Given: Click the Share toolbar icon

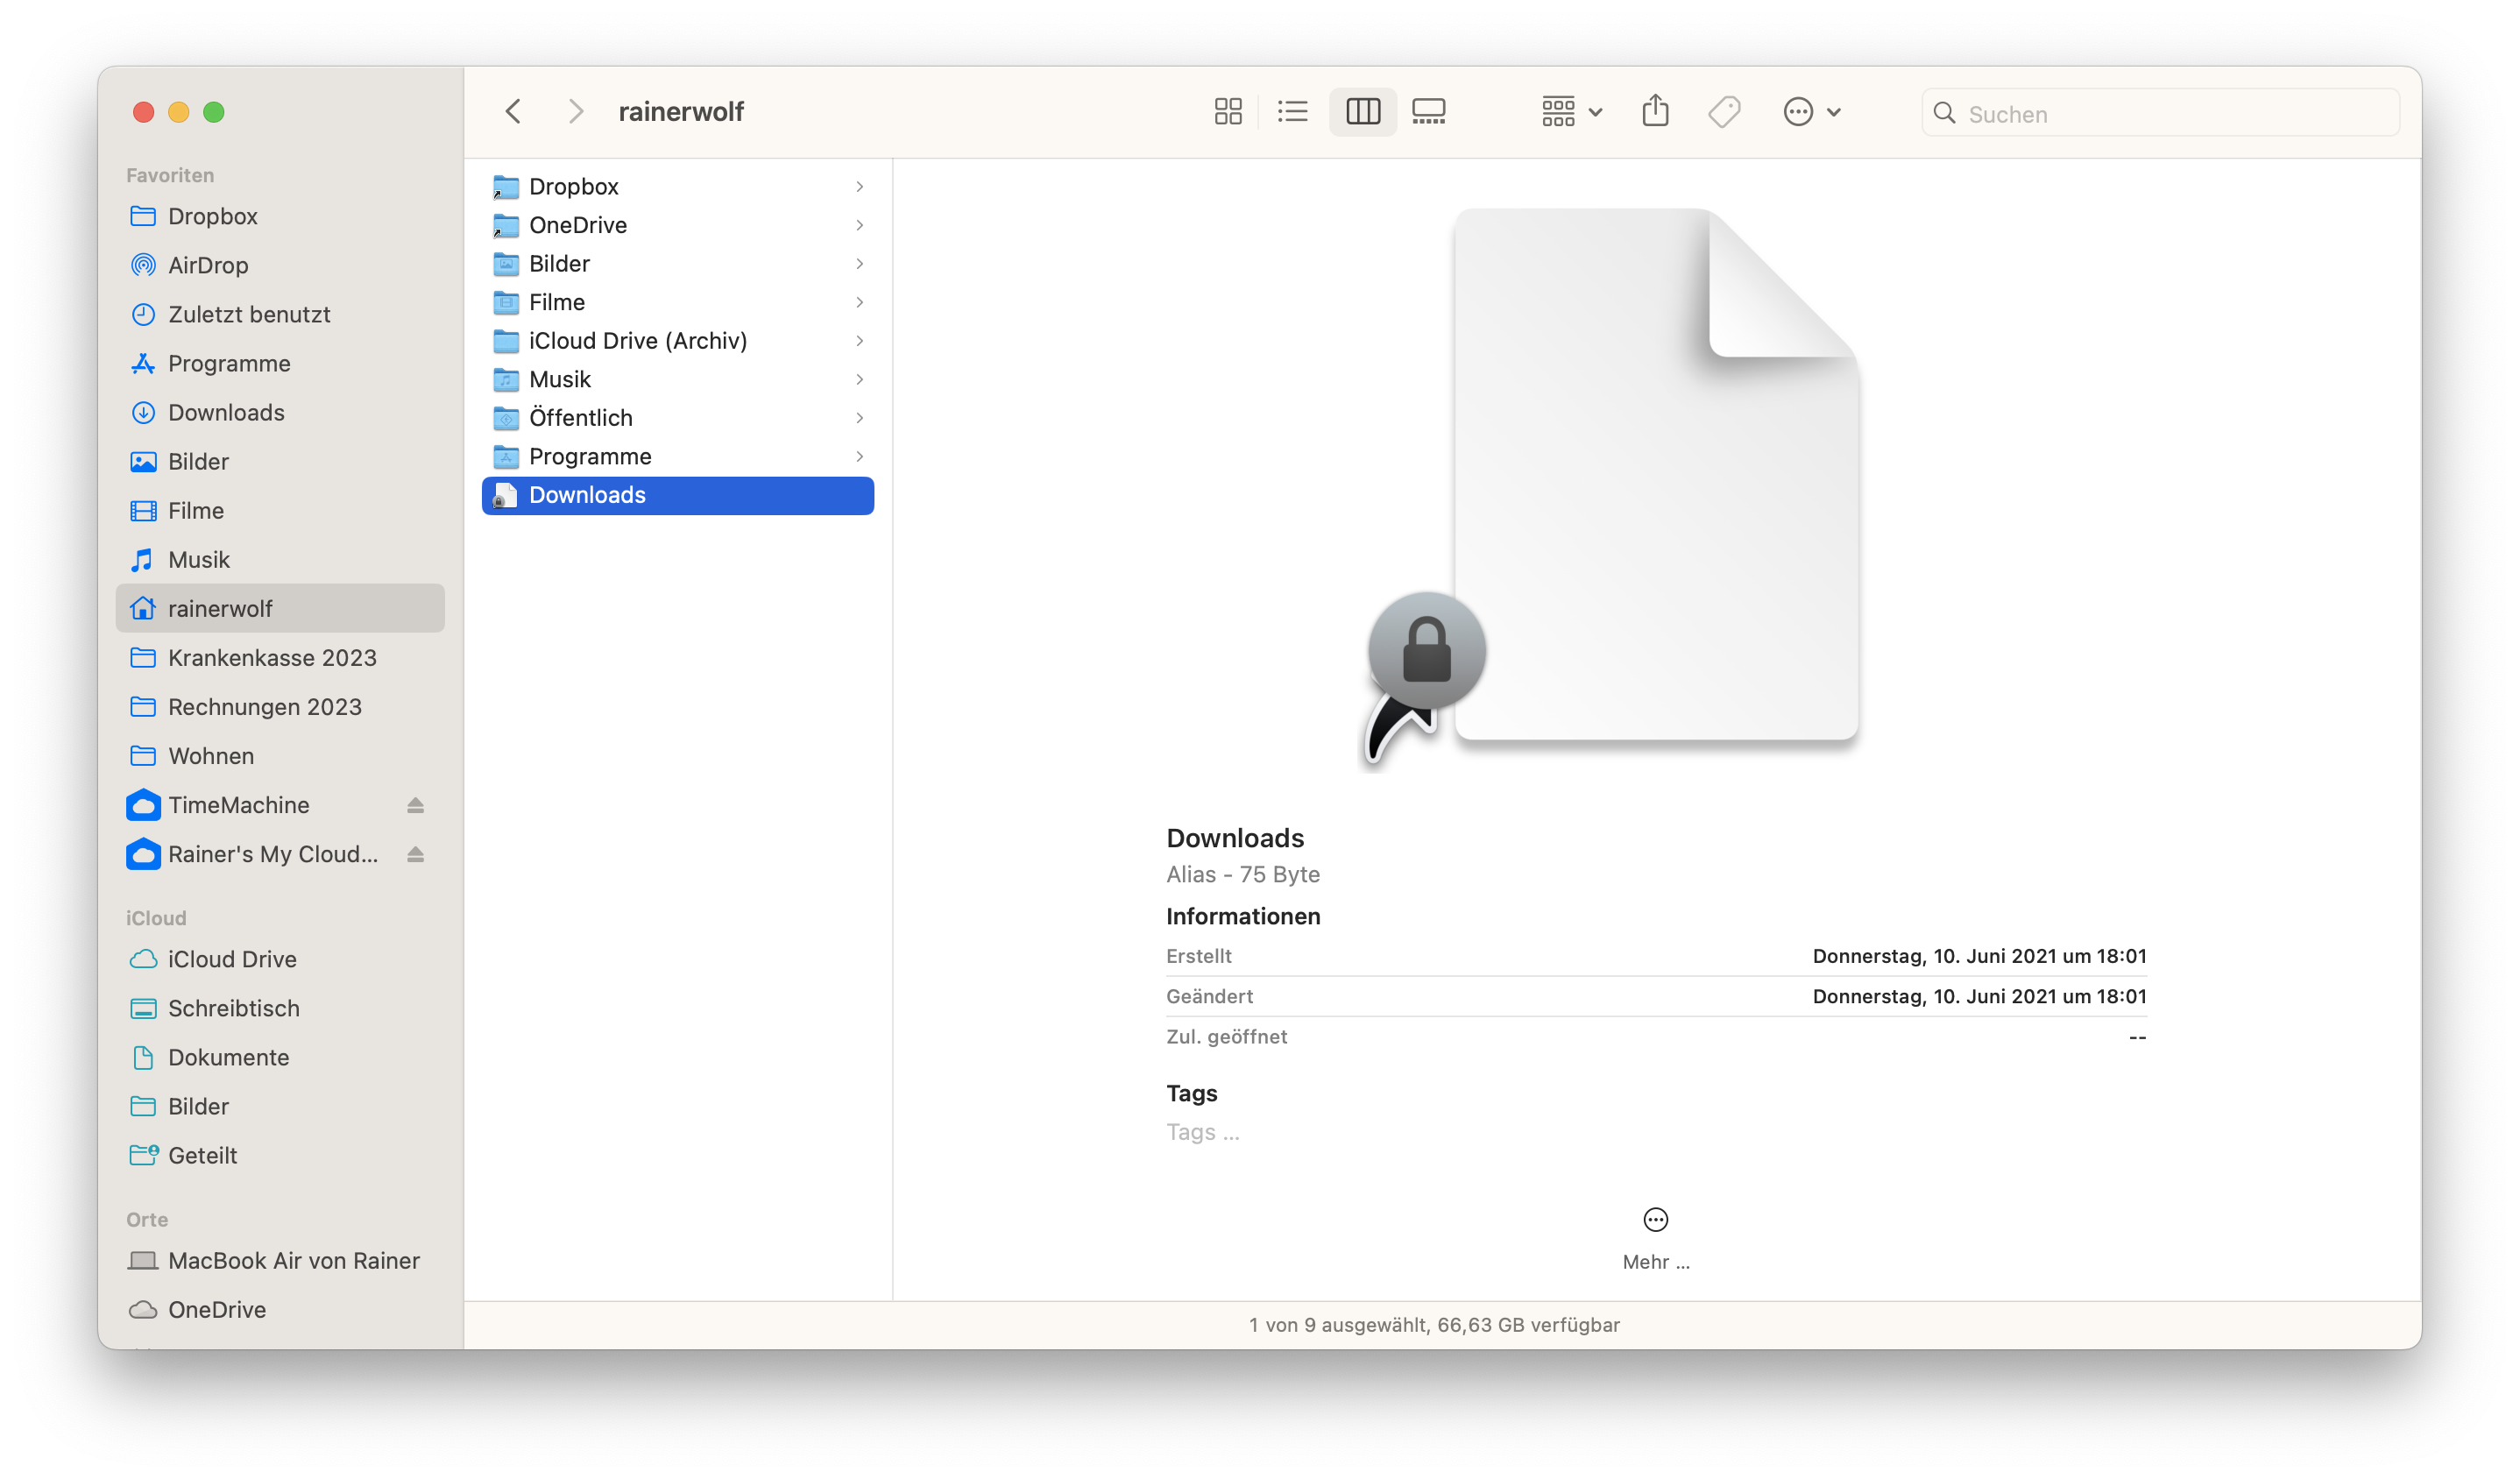Looking at the screenshot, I should [1655, 111].
